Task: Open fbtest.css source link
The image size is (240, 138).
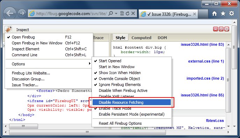Action: click(215, 121)
